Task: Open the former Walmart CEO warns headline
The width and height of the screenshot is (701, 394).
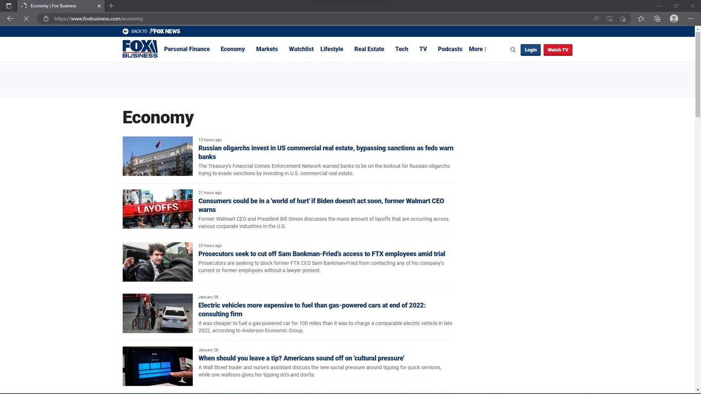Action: pos(321,205)
